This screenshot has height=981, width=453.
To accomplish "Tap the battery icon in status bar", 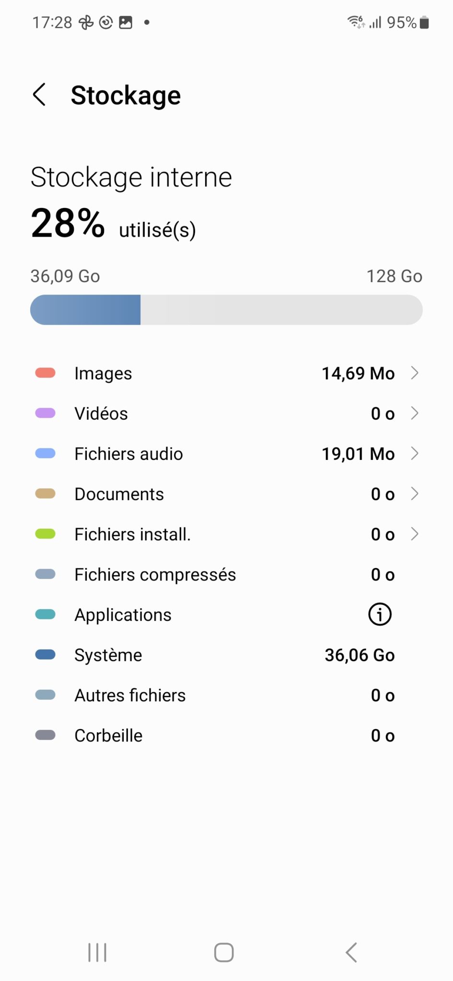I will 424,23.
